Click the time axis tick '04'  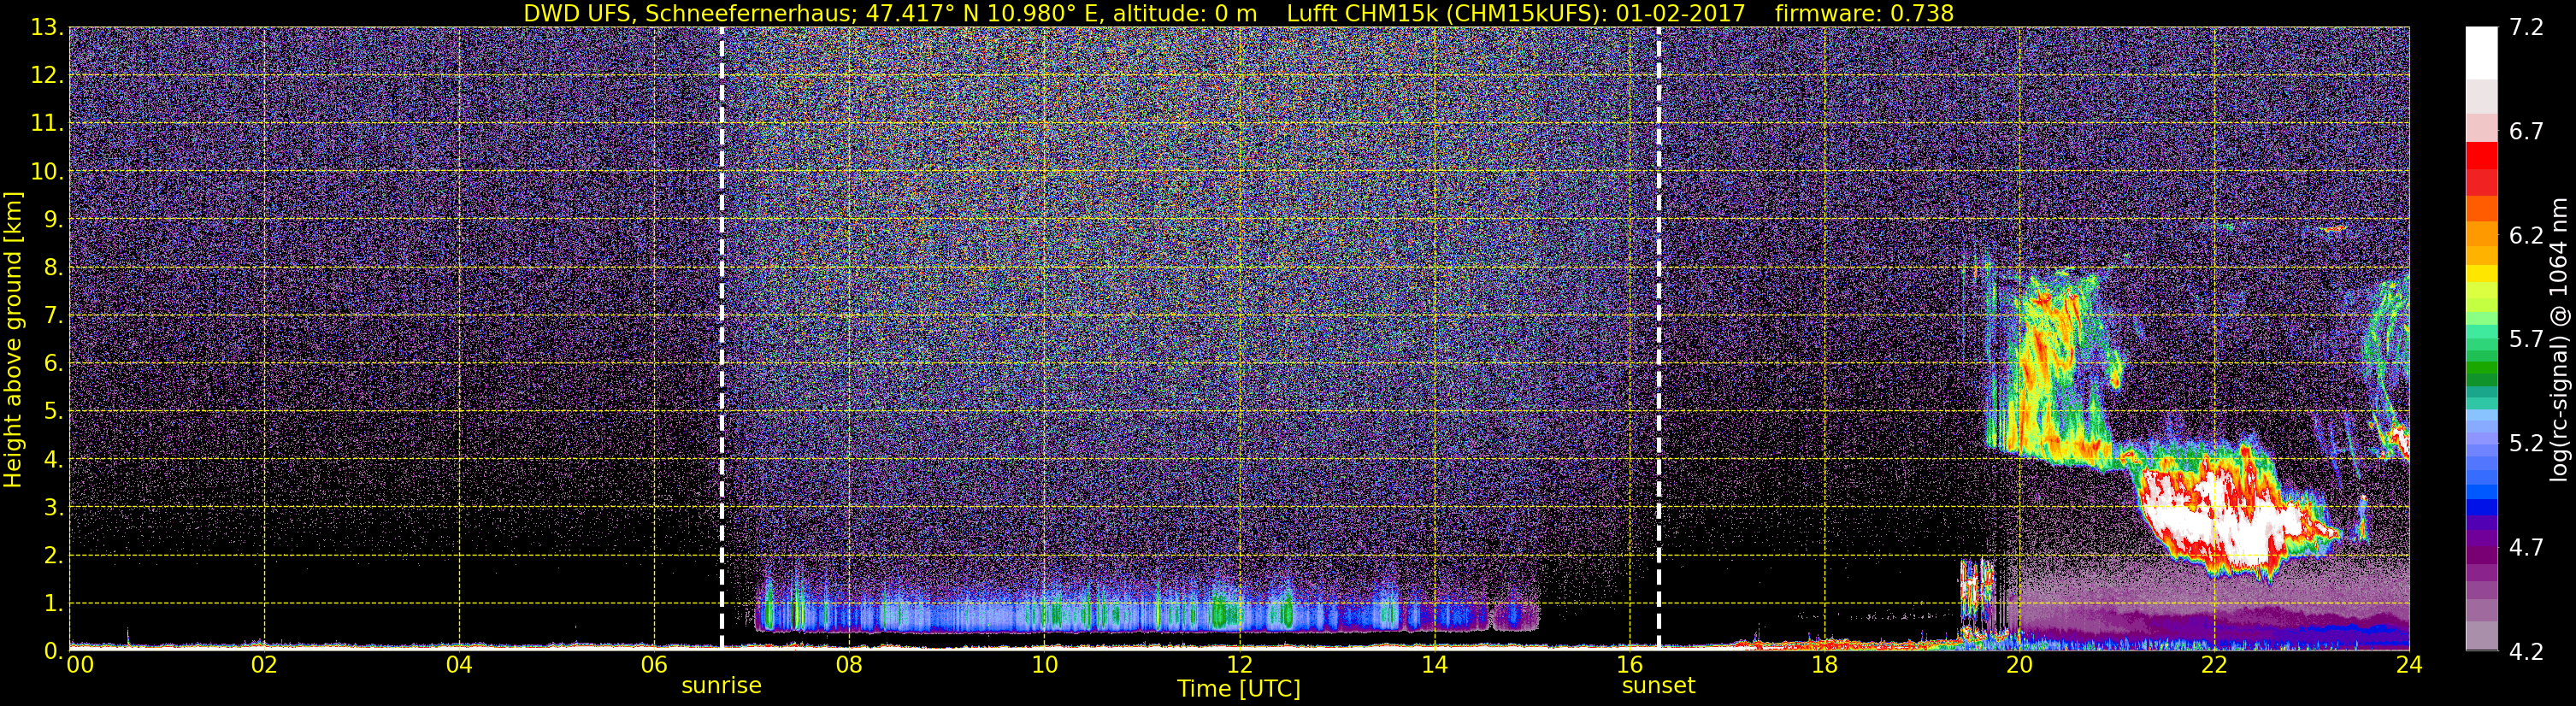click(x=459, y=665)
